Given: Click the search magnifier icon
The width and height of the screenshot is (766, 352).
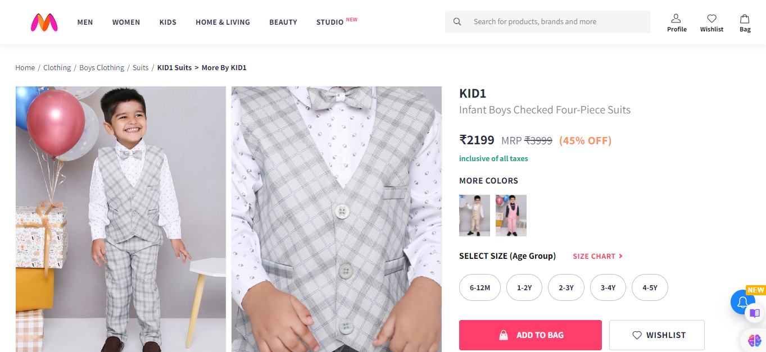Looking at the screenshot, I should [x=457, y=22].
